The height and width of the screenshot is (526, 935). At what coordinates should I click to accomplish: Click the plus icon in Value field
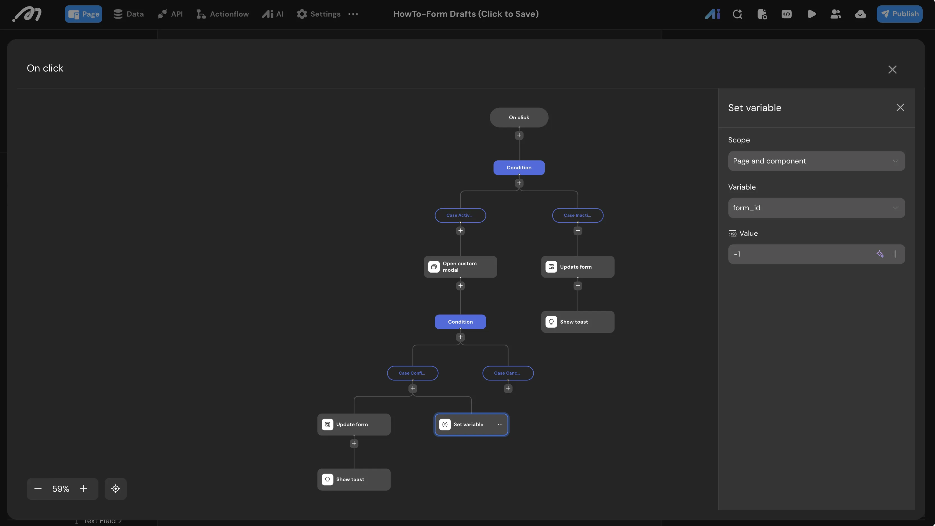[895, 254]
